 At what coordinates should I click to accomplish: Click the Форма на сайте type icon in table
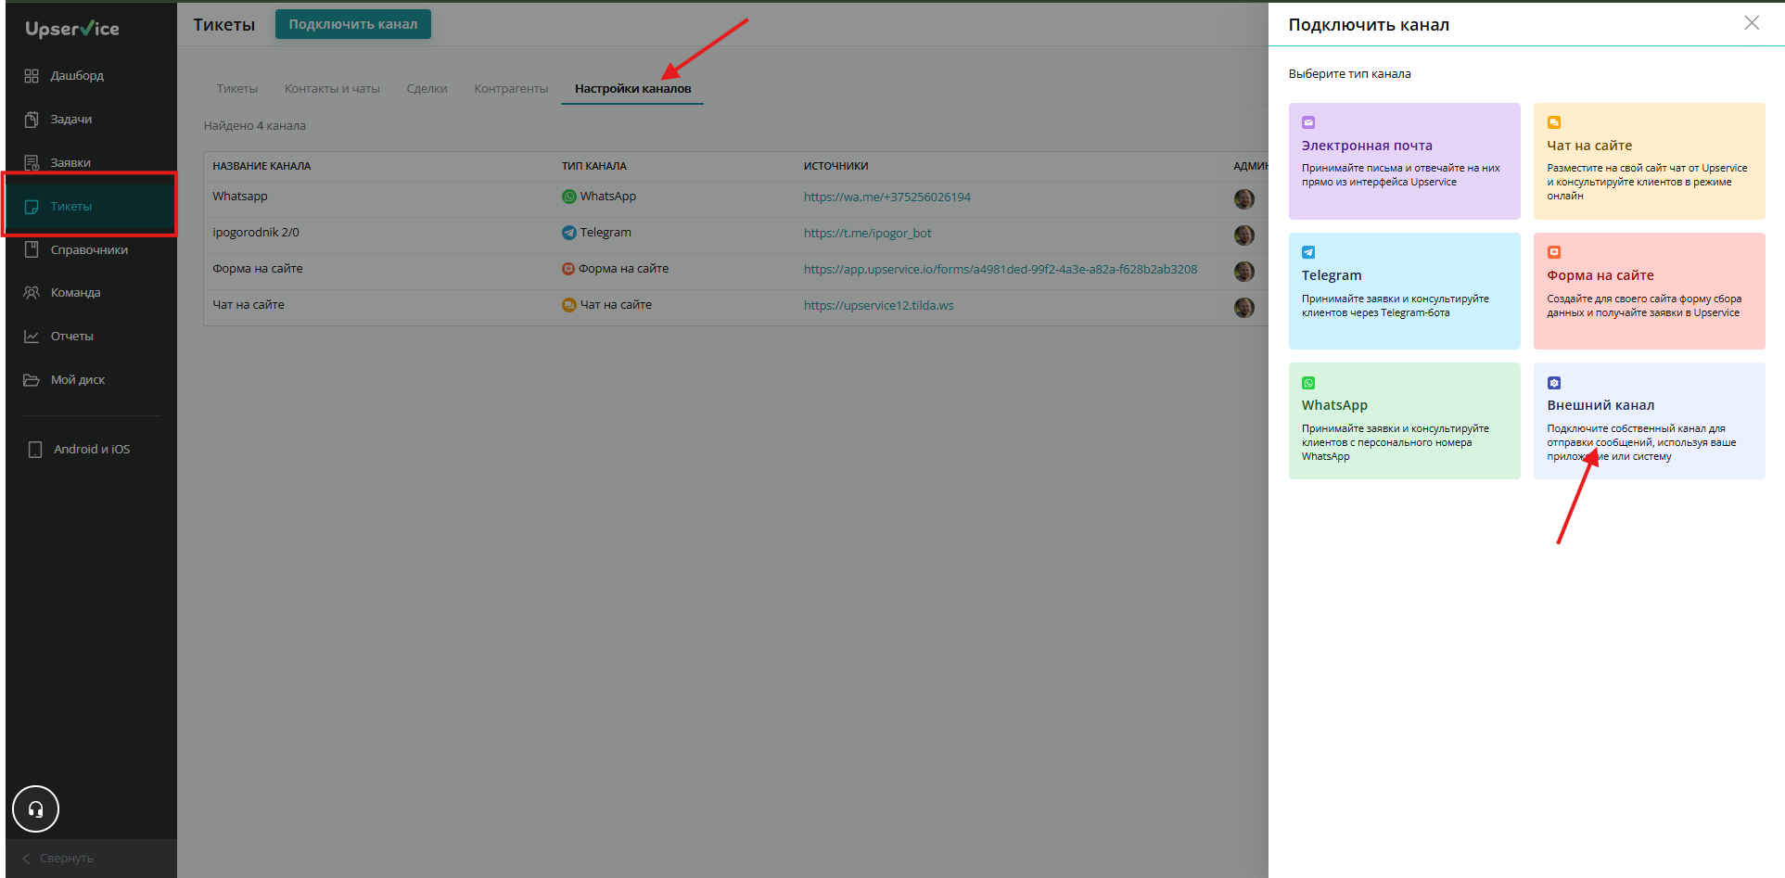[x=568, y=269]
